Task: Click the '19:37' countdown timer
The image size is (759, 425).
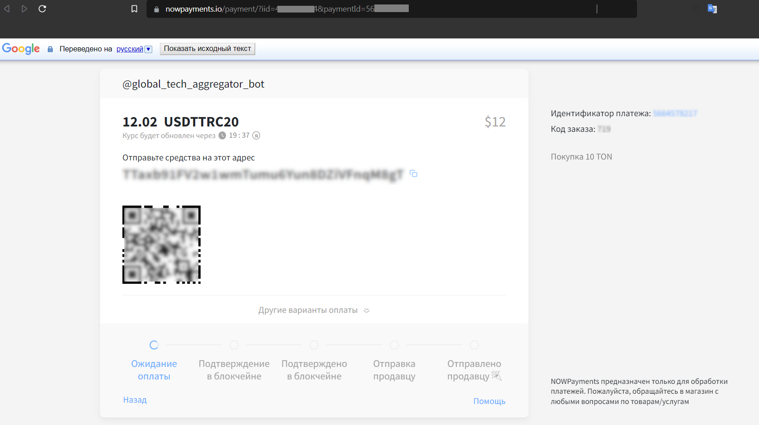Action: (x=239, y=135)
